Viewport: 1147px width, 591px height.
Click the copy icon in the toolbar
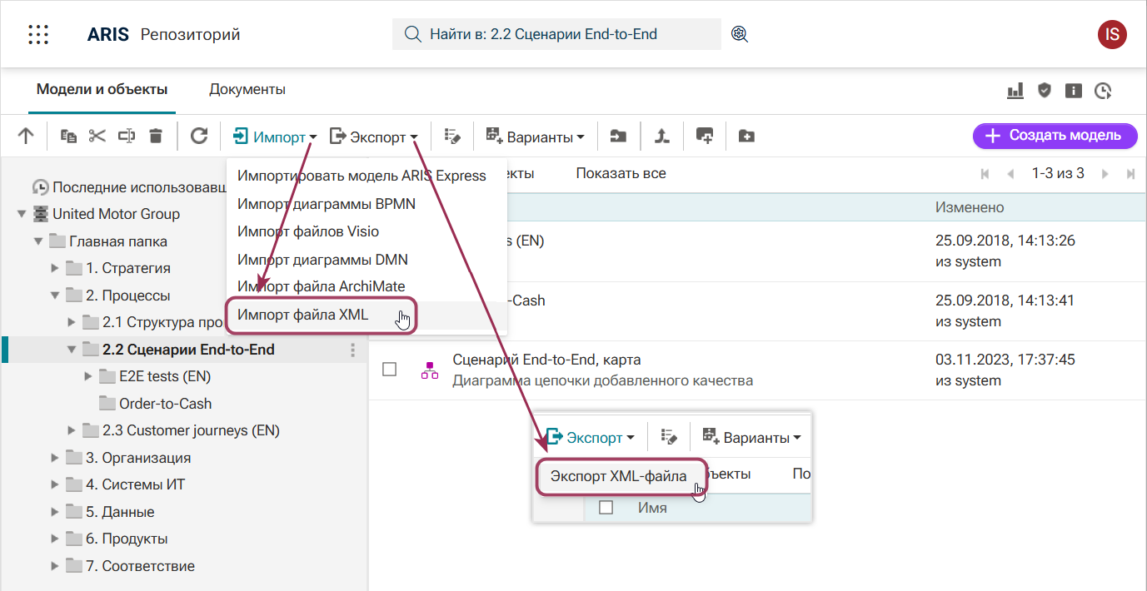coord(68,136)
